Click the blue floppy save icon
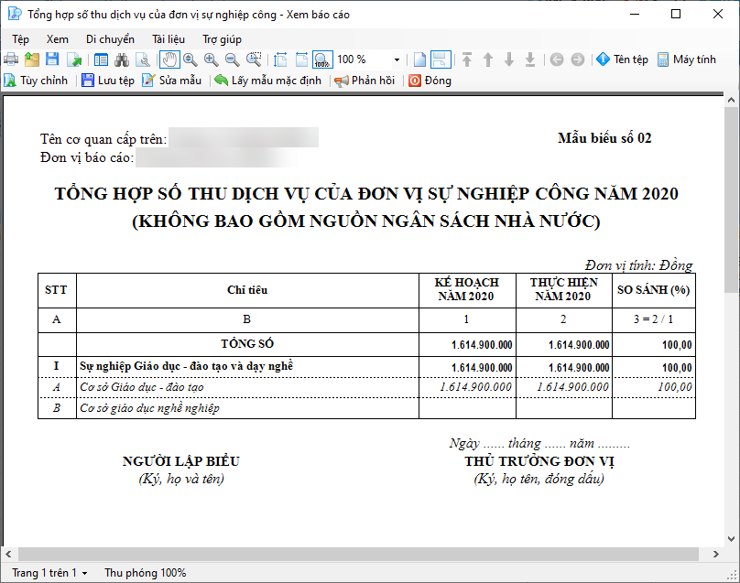The height and width of the screenshot is (583, 740). (52, 59)
